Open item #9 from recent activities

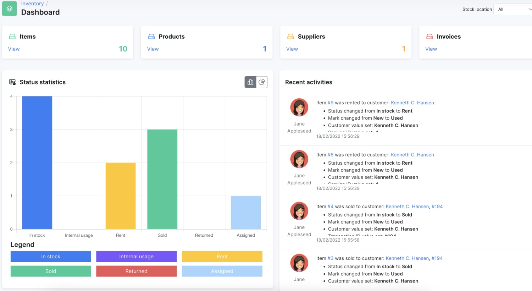(x=330, y=103)
